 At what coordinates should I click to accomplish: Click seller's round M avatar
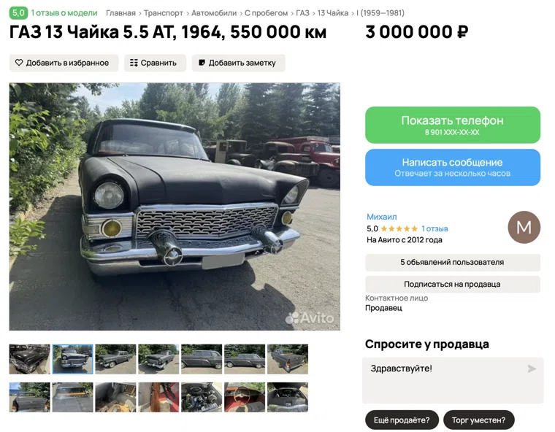coord(524,227)
